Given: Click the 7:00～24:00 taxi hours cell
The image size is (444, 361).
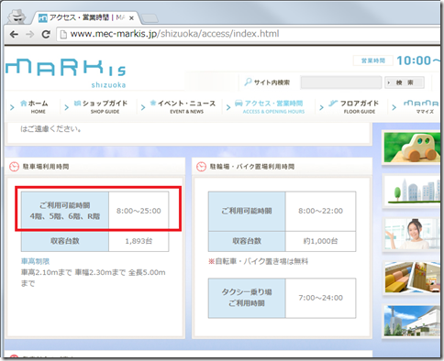Looking at the screenshot, I should coord(320,298).
